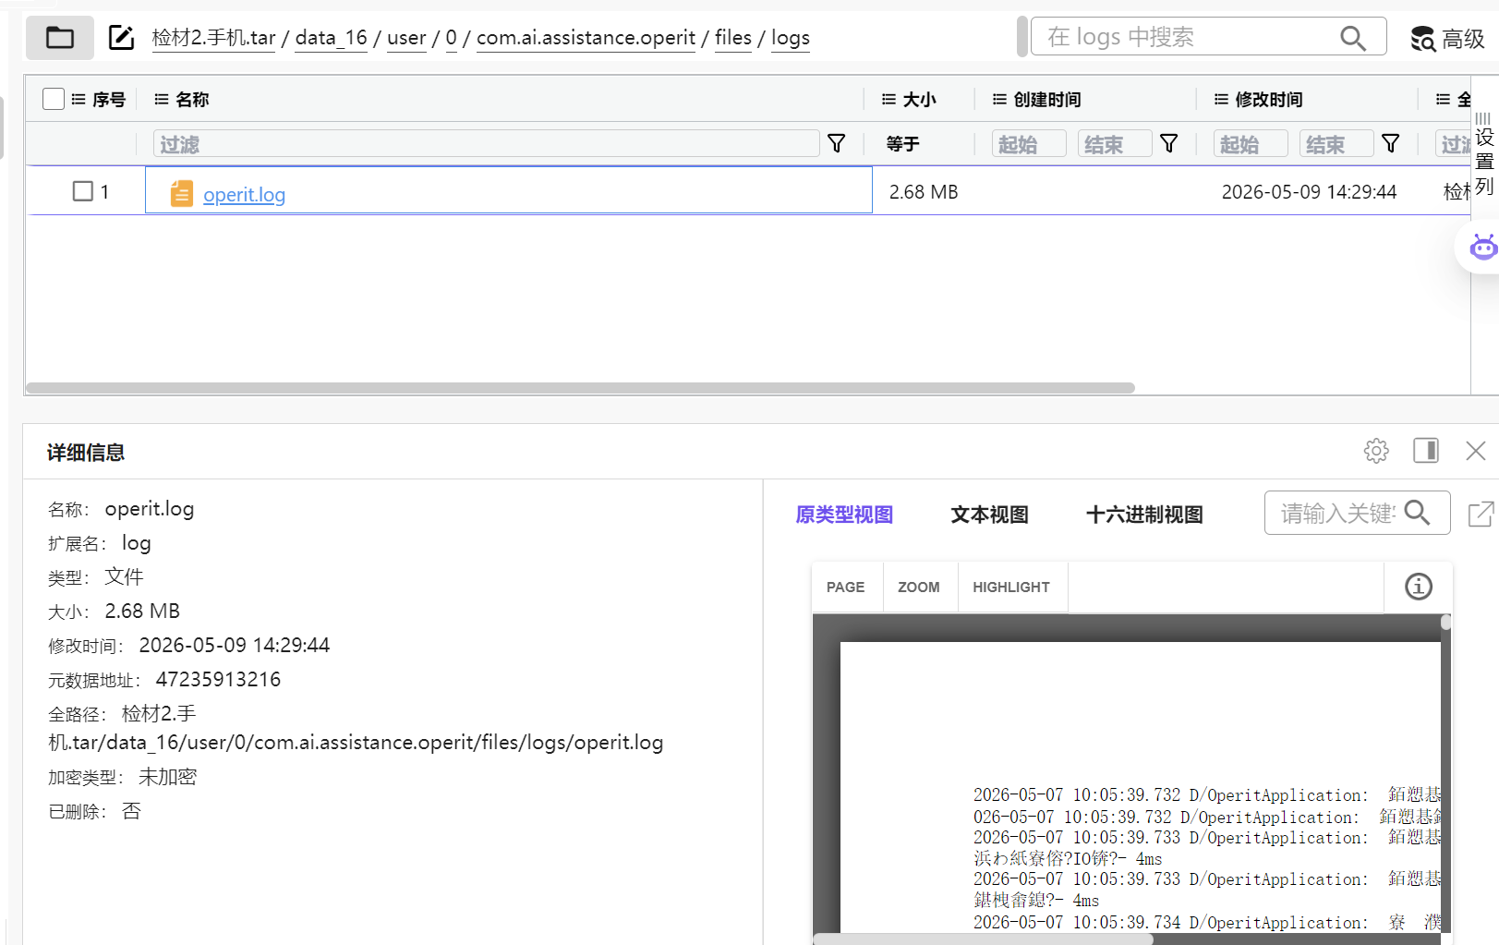1499x945 pixels.
Task: Click the preview horizontal scrollbar
Action: tap(984, 939)
